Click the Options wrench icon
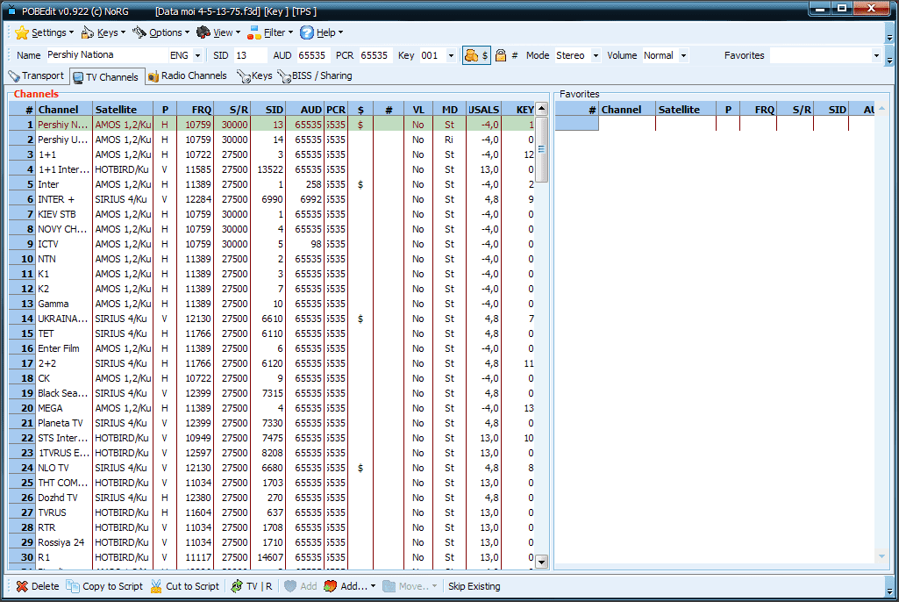 pos(139,32)
